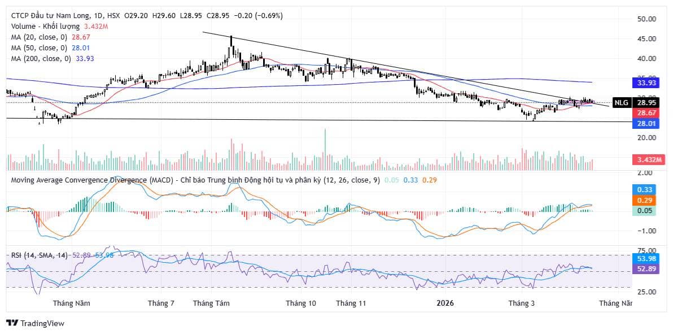Click the green 0.05 histogram axis label
673x334 pixels.
pyautogui.click(x=646, y=210)
